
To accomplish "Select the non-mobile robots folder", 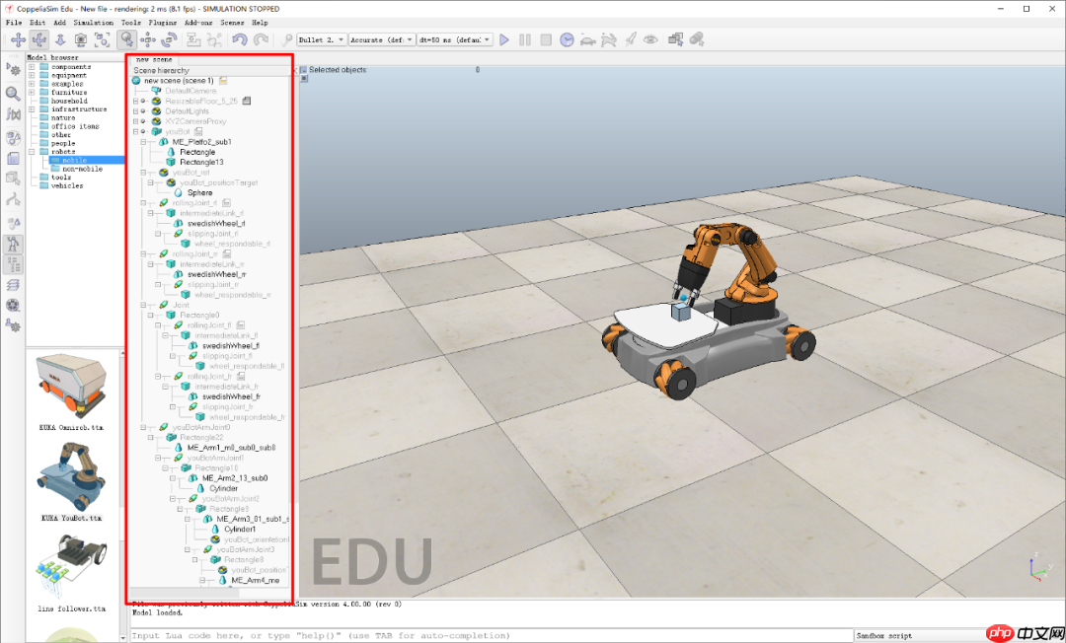I will tap(83, 169).
